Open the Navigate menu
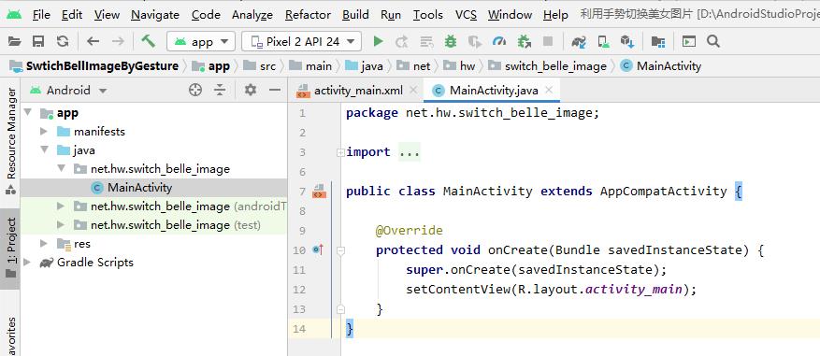820x356 pixels. coord(155,15)
